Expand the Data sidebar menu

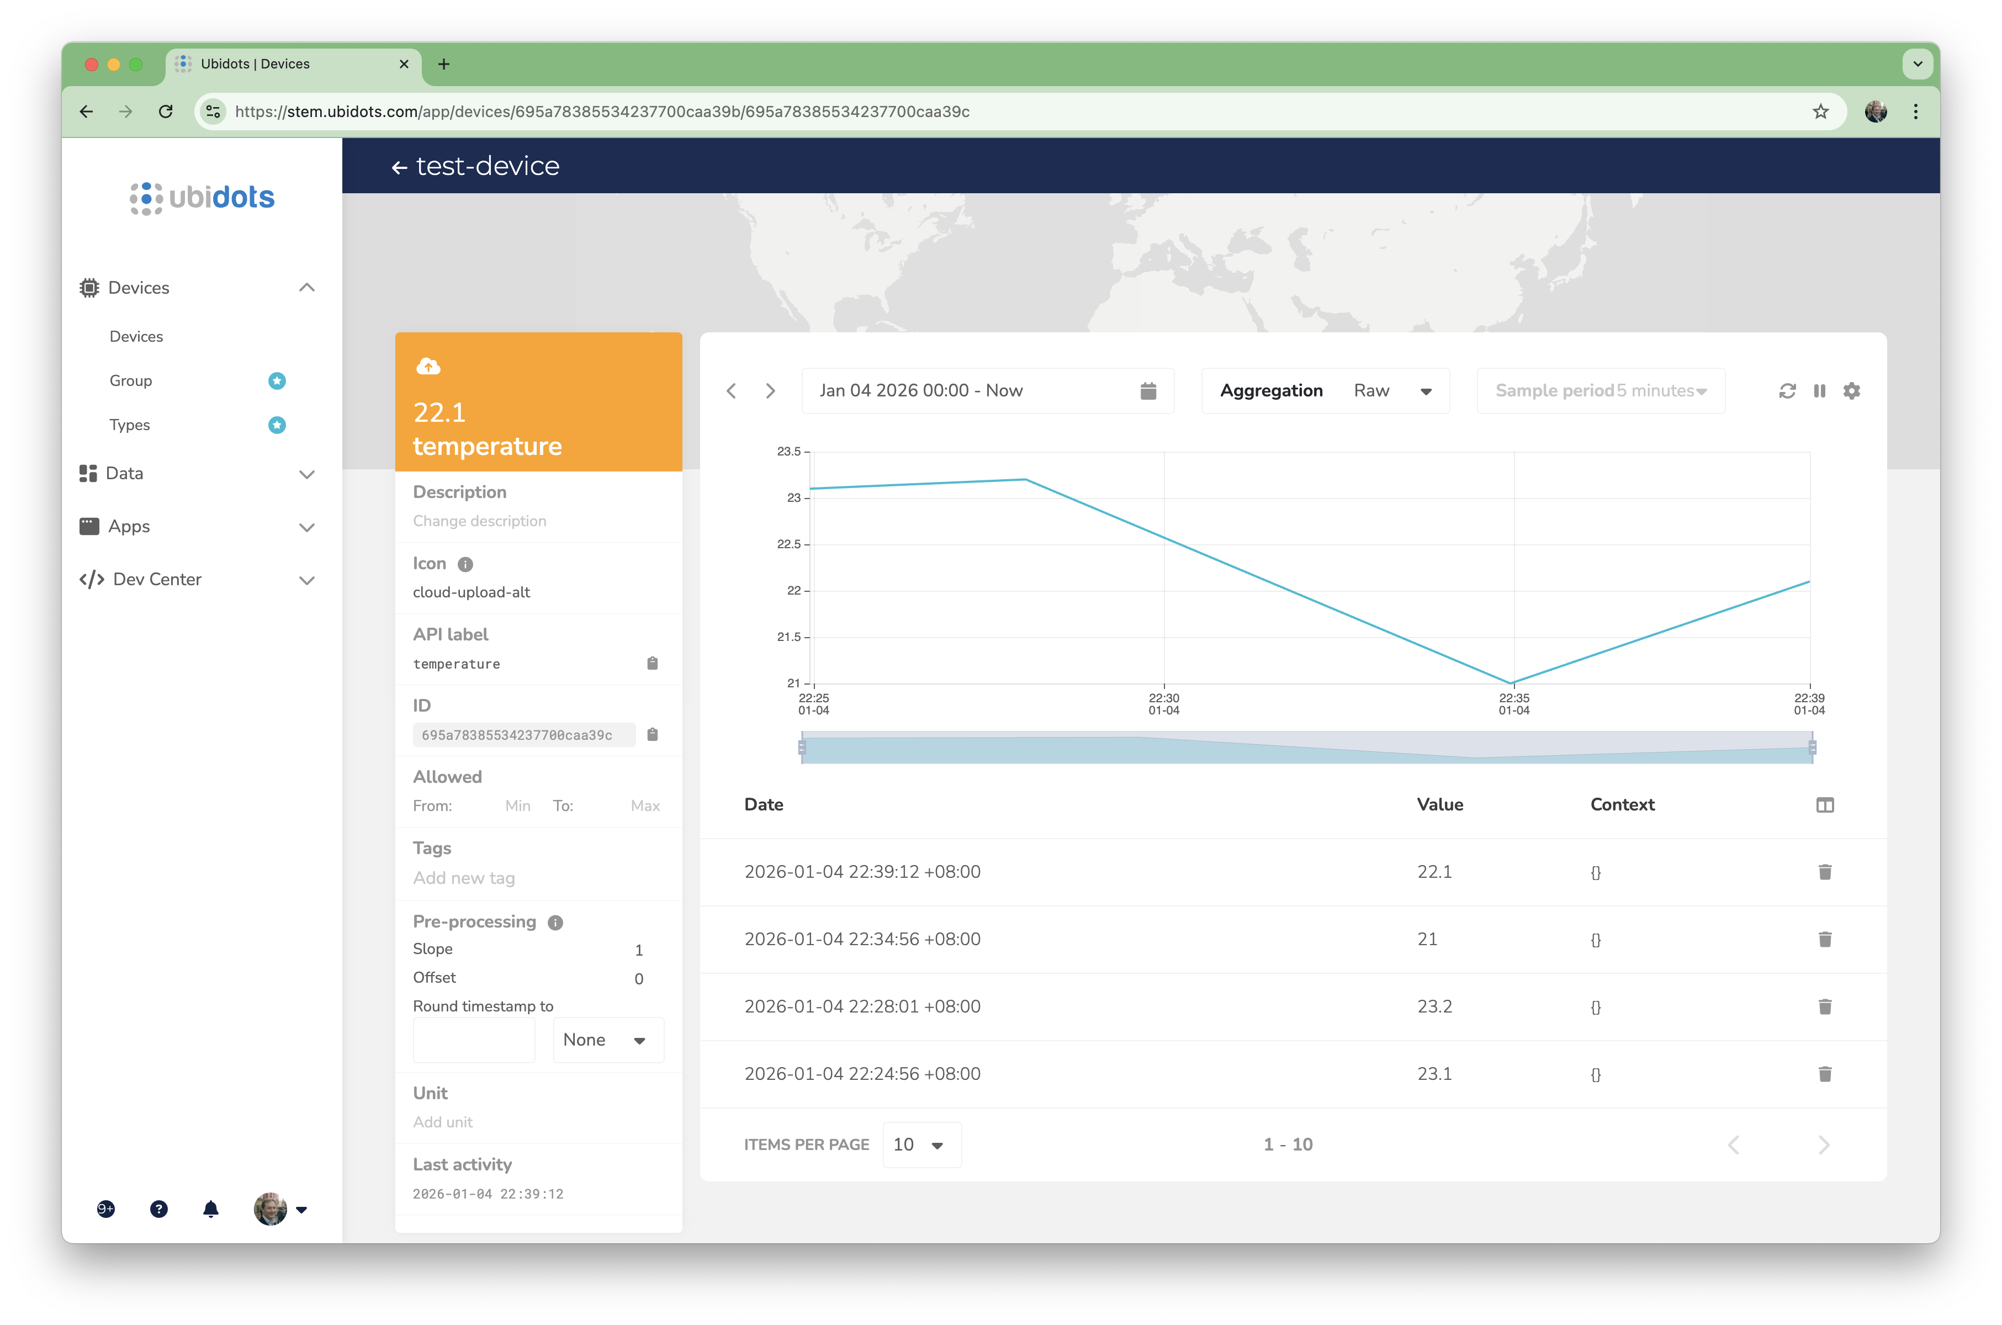(307, 474)
